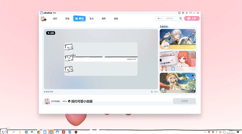Click the 官方阿噗君 author avatar

47,101
